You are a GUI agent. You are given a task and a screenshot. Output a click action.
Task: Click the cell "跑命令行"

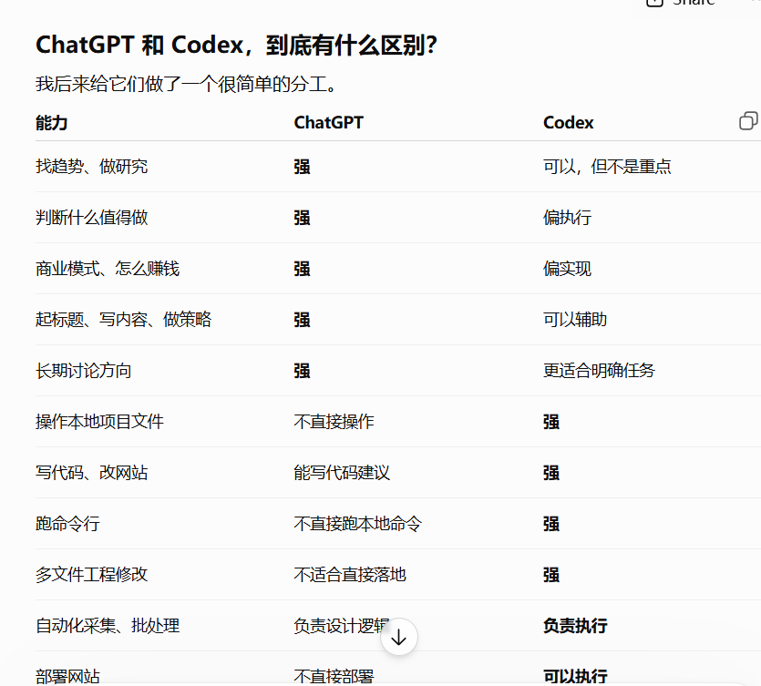pyautogui.click(x=67, y=524)
